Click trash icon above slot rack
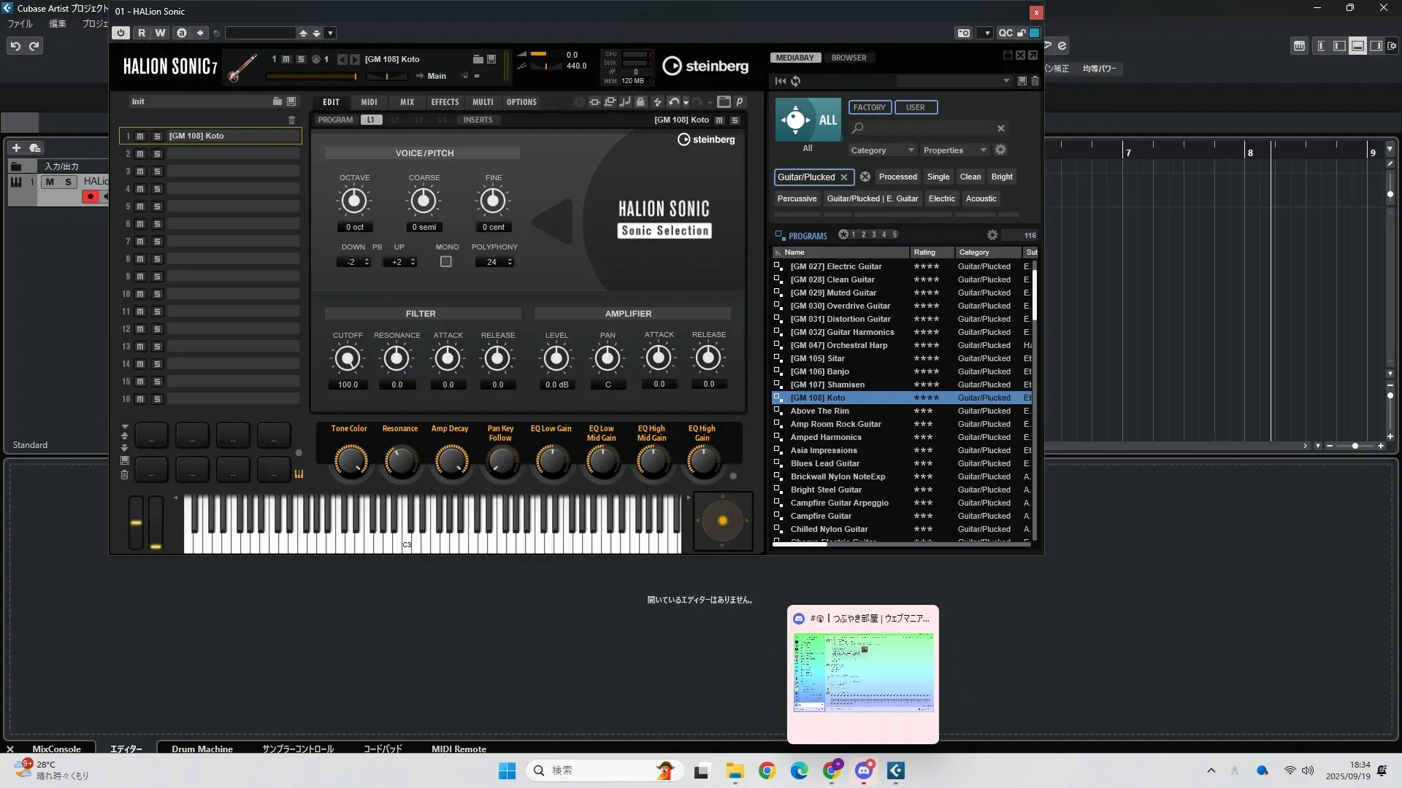Viewport: 1402px width, 788px height. click(291, 120)
